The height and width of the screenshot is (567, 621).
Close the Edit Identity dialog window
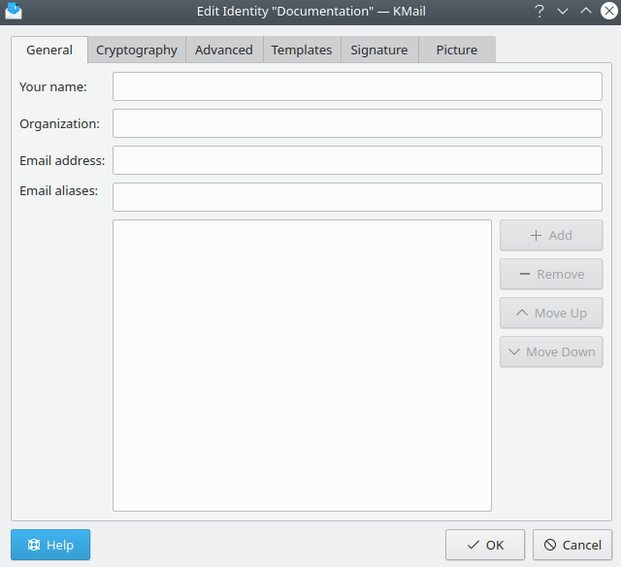[608, 12]
